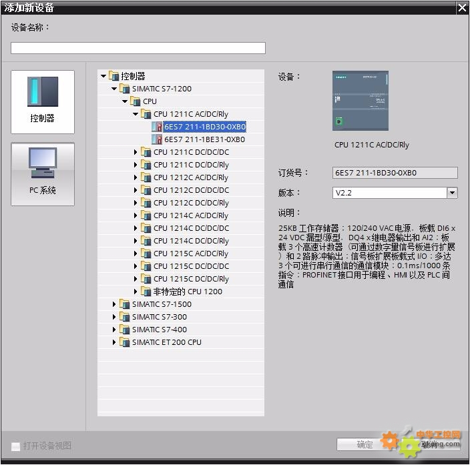Expand the CPU 1211C DC/DC/Rly node
This screenshot has width=470, height=465.
[136, 165]
